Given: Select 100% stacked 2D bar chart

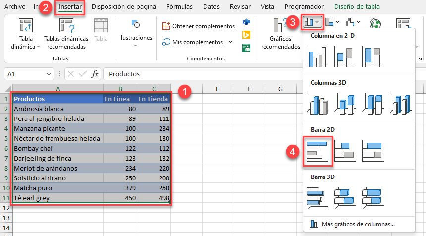Looking at the screenshot, I should tap(373, 151).
